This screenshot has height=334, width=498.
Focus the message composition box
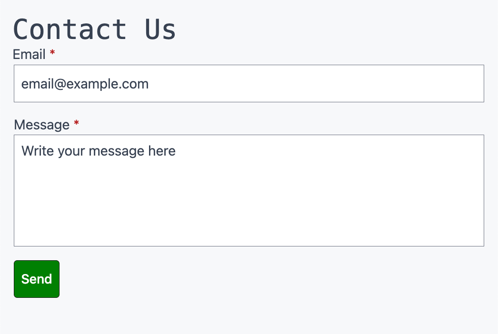(249, 190)
